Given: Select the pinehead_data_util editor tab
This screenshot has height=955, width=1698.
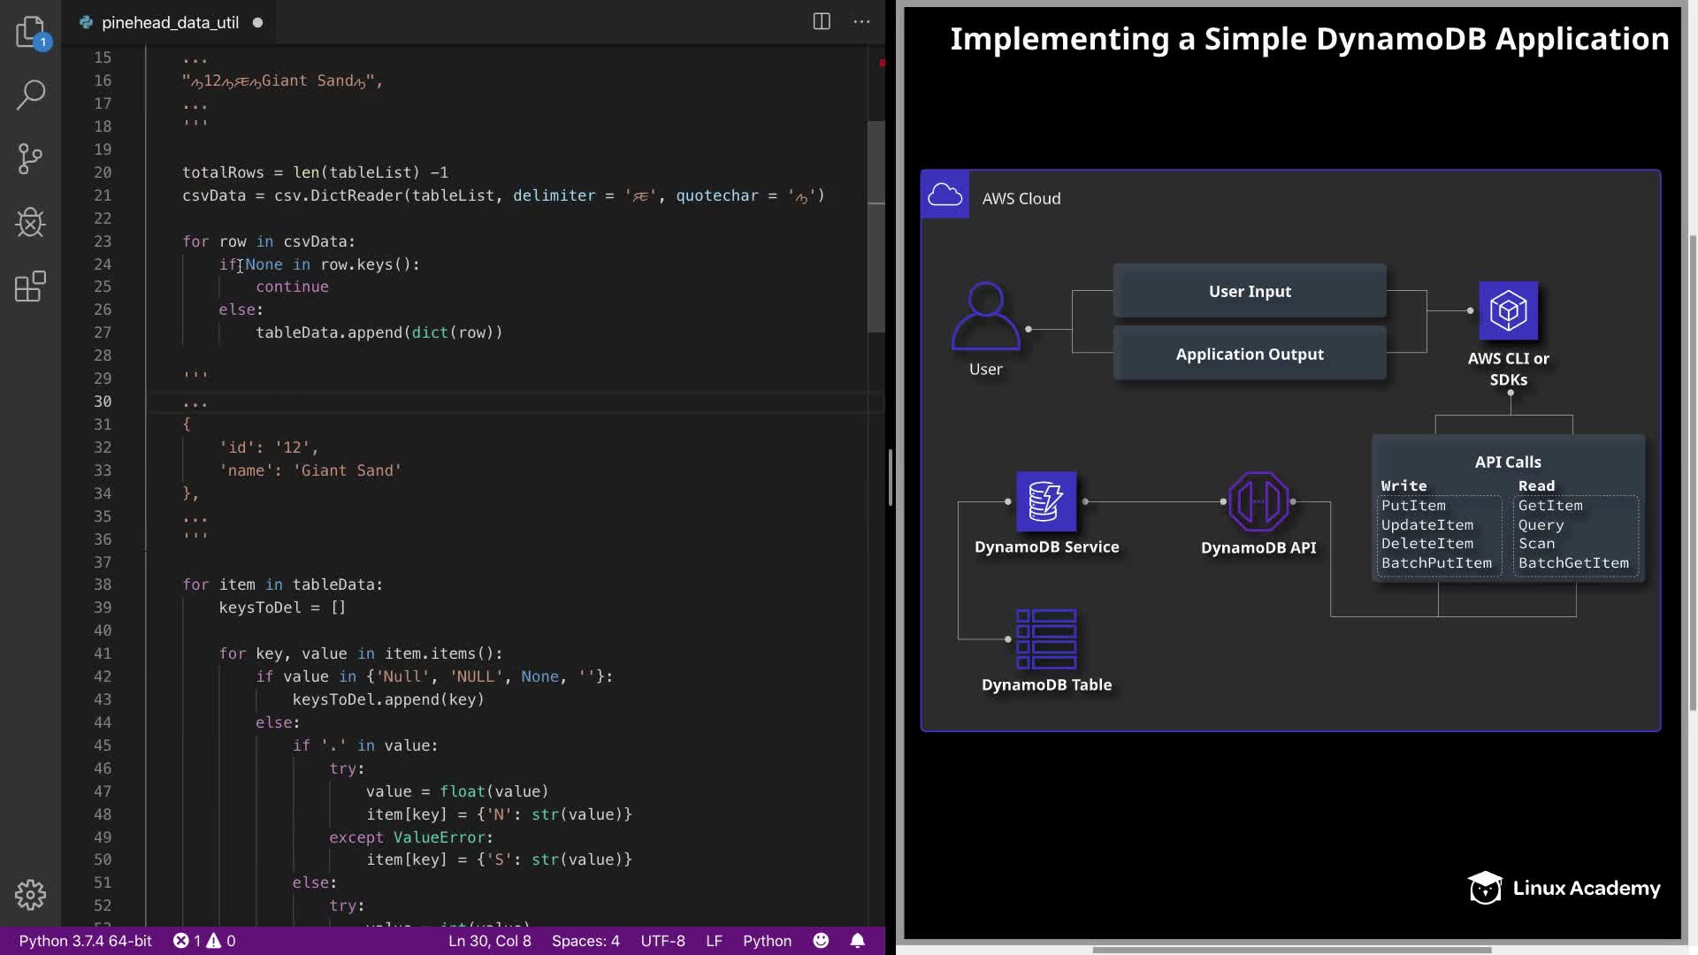Looking at the screenshot, I should click(170, 23).
